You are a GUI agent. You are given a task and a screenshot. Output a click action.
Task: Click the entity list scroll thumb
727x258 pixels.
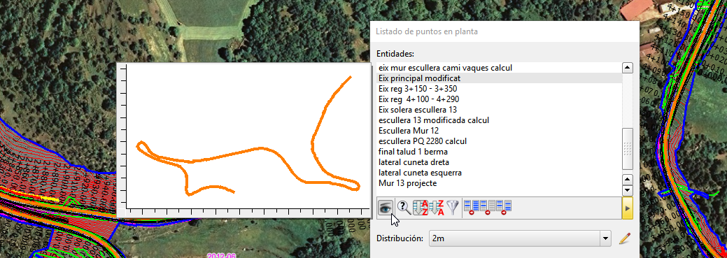pyautogui.click(x=628, y=148)
